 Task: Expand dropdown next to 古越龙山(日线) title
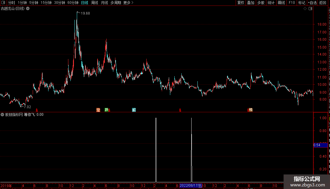[x=28, y=9]
